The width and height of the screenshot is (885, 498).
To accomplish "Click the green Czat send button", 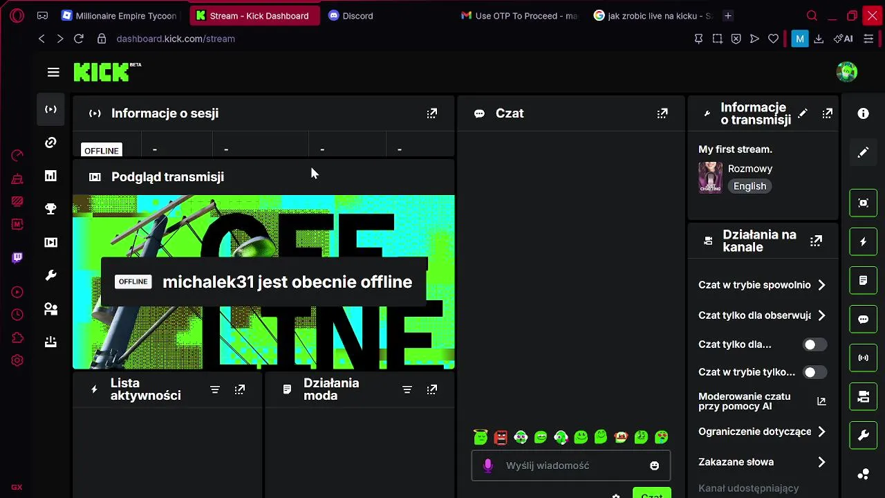I will [x=651, y=493].
